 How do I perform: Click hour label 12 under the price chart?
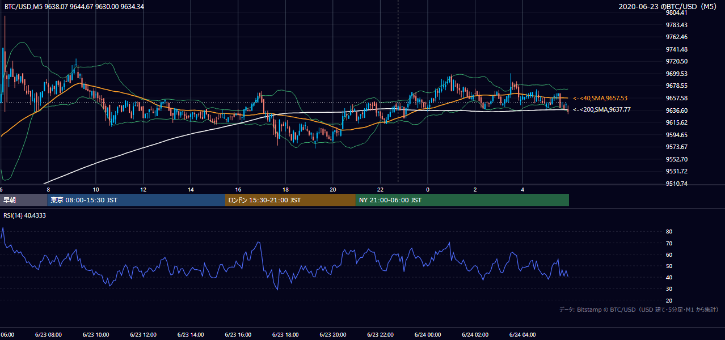click(x=144, y=189)
